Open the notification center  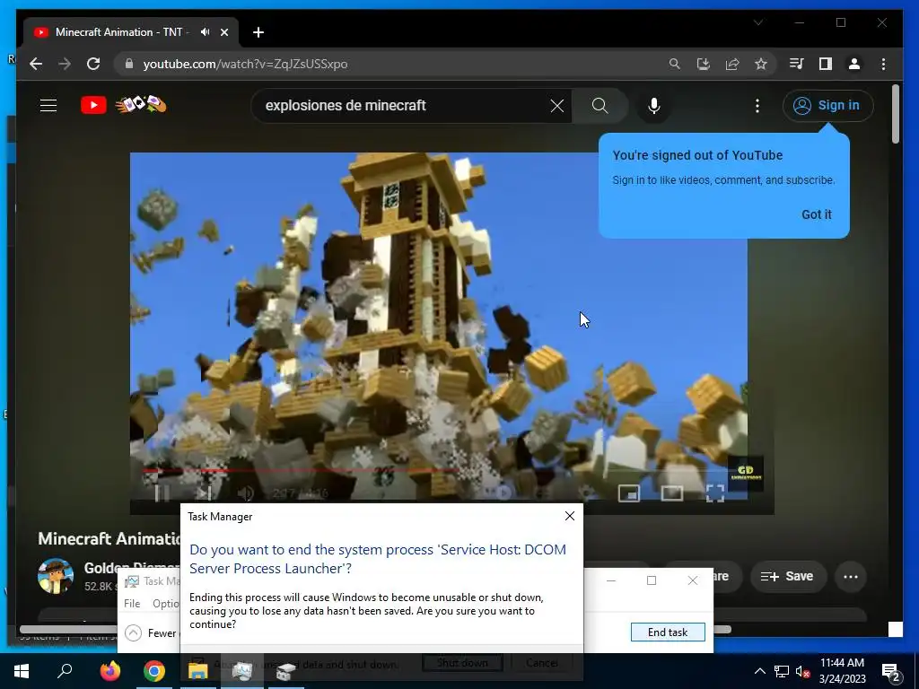point(890,671)
